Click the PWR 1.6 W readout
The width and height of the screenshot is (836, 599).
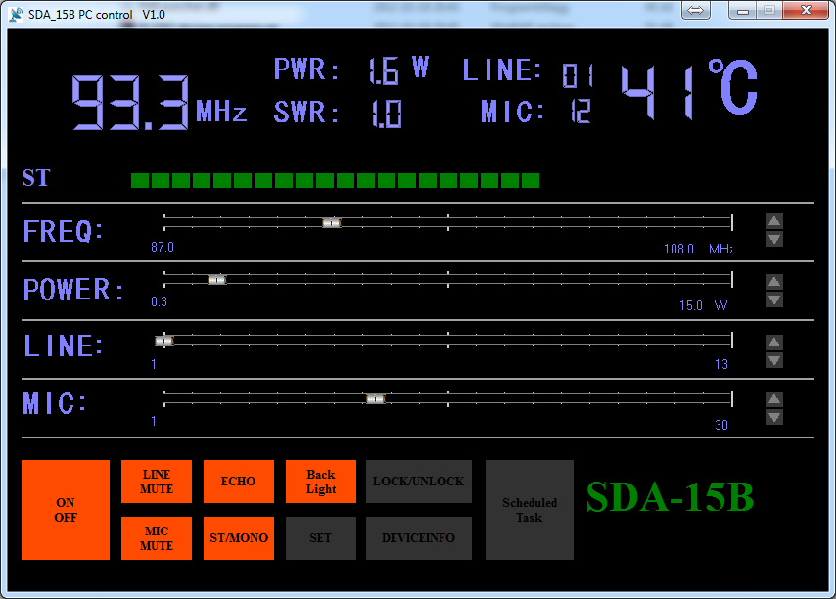coord(351,70)
